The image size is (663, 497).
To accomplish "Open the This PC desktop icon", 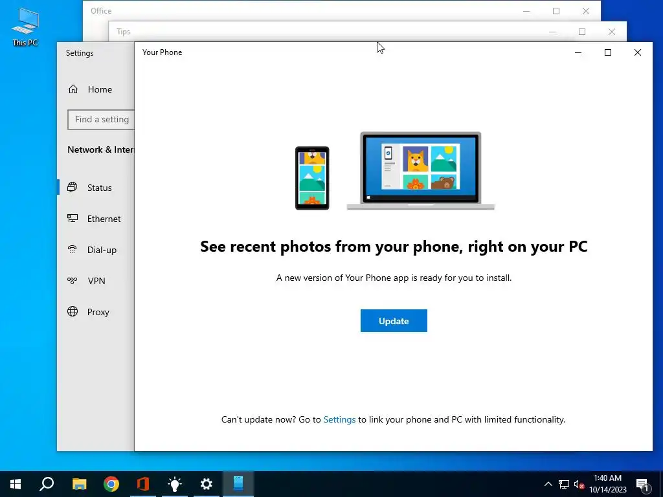I will point(25,27).
